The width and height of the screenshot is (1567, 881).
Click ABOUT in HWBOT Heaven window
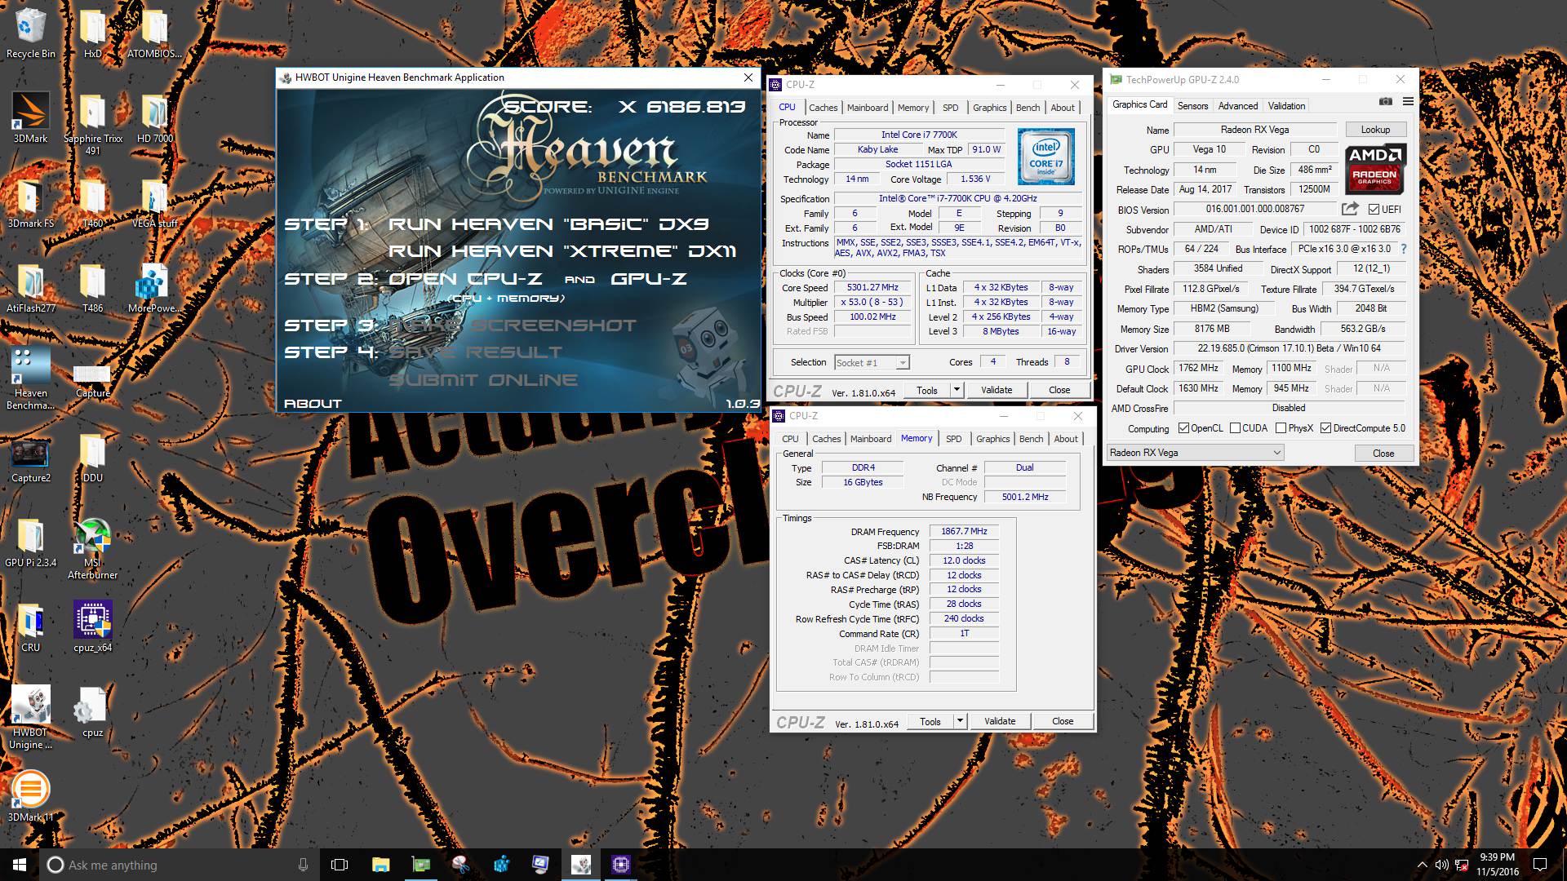[x=313, y=403]
